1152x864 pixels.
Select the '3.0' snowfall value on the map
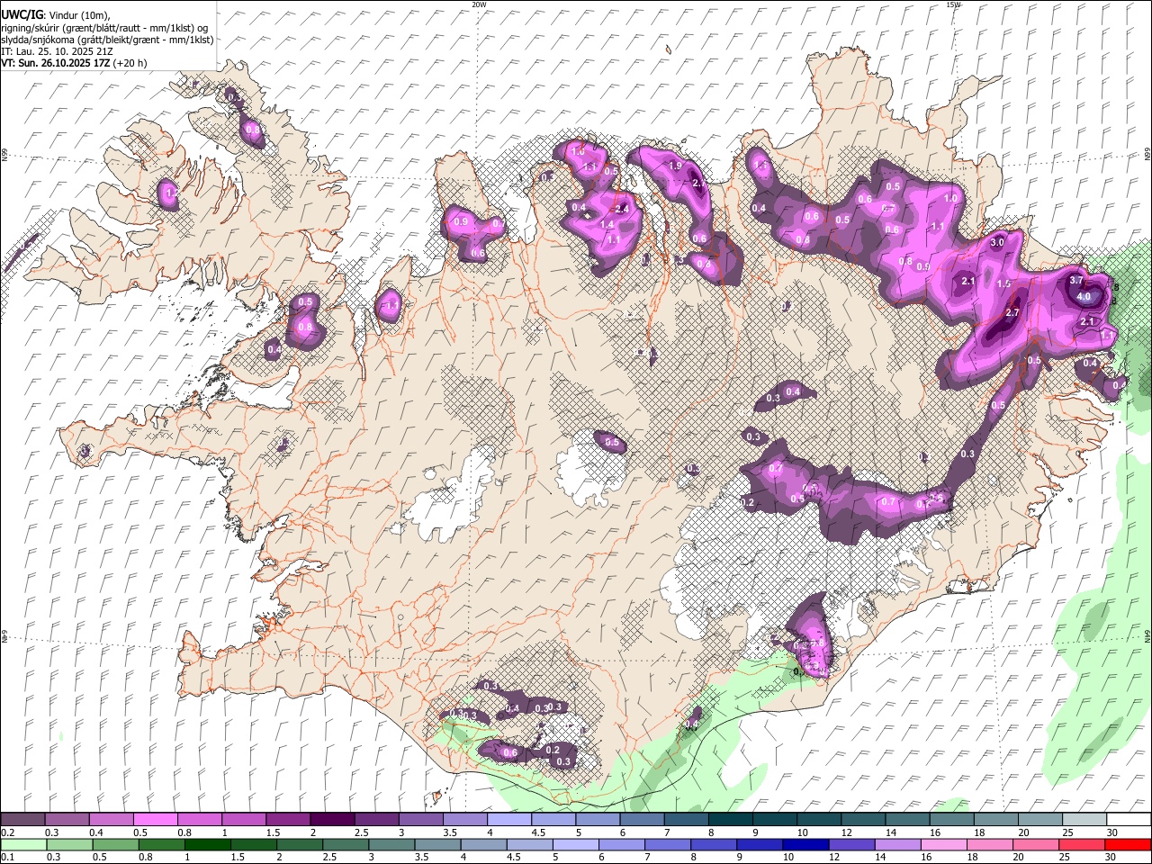click(x=997, y=243)
